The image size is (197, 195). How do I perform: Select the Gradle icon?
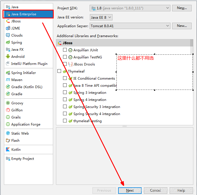pos(8,94)
